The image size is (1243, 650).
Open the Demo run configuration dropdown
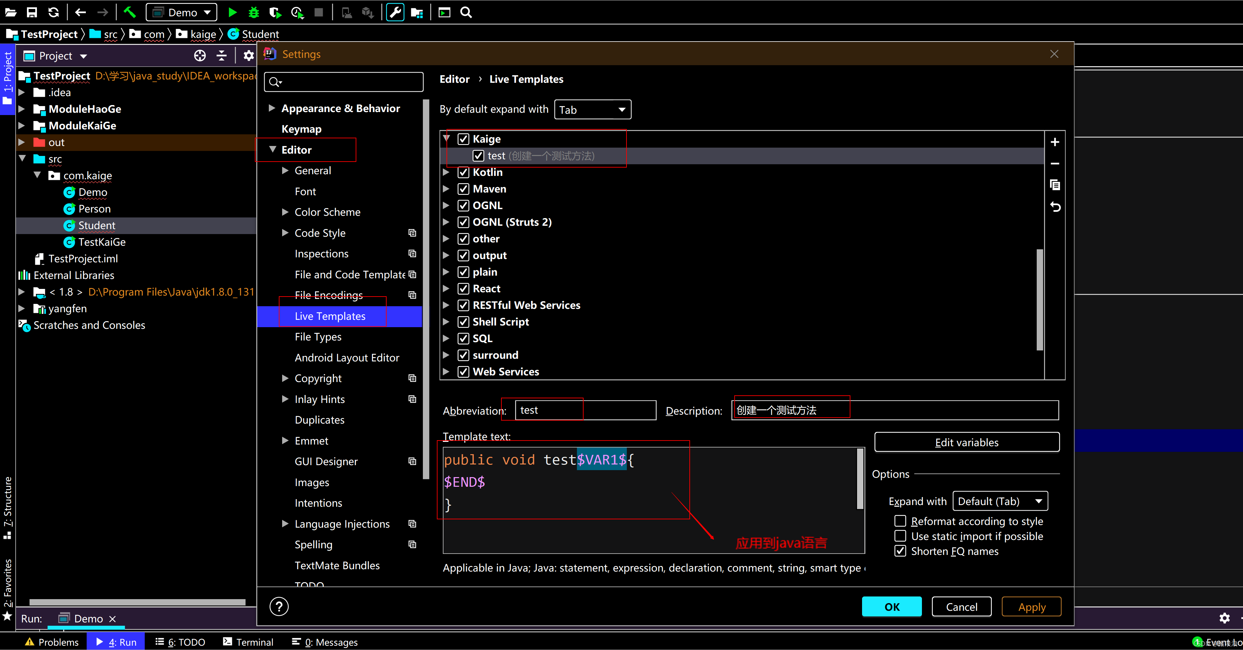[181, 13]
